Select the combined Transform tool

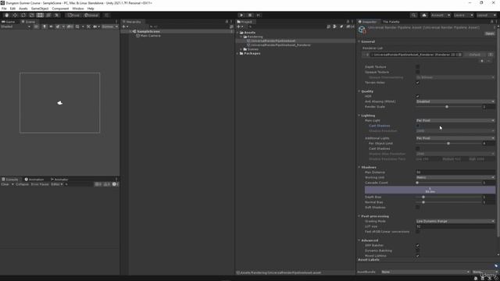tap(48, 16)
